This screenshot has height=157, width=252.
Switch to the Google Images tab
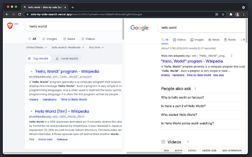click(197, 40)
